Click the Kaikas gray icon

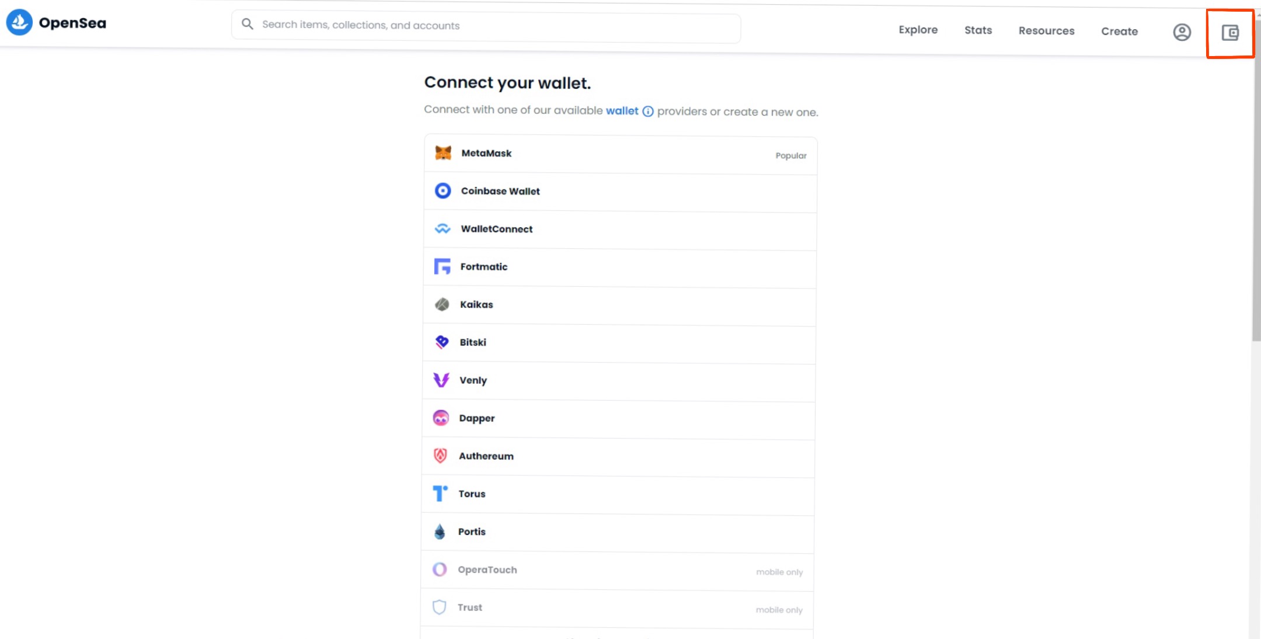[442, 304]
